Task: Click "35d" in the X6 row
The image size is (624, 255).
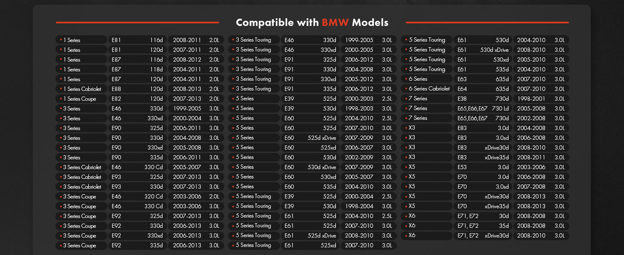Action: 504,226
